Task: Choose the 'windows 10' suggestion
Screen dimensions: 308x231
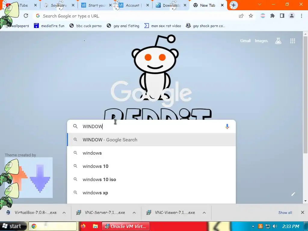Action: [x=152, y=166]
